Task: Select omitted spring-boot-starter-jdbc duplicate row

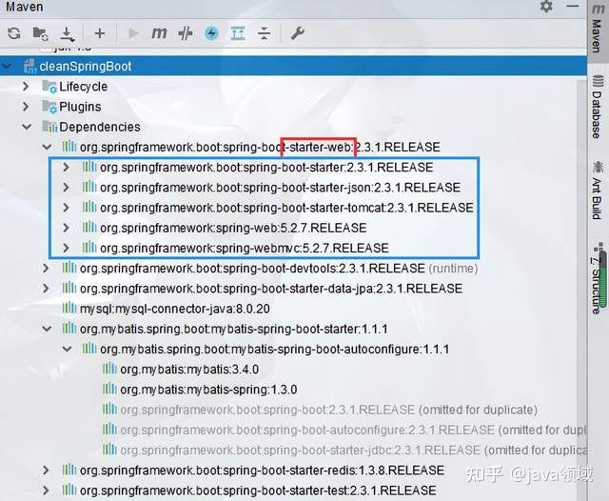Action: [344, 451]
